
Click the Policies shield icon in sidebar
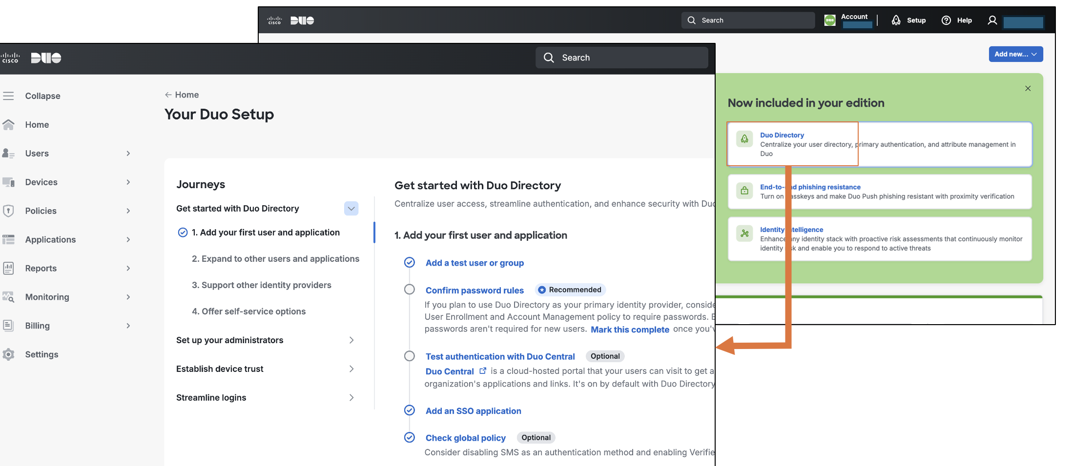[8, 211]
